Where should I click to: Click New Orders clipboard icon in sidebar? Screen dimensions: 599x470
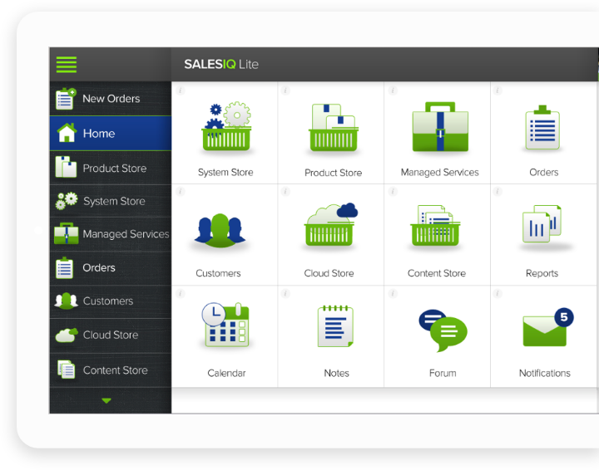66,99
